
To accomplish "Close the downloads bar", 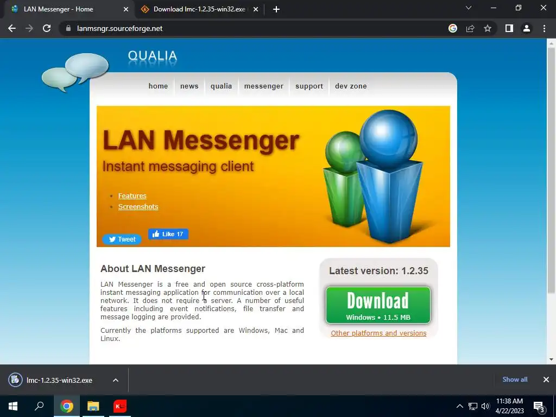I will [546, 380].
